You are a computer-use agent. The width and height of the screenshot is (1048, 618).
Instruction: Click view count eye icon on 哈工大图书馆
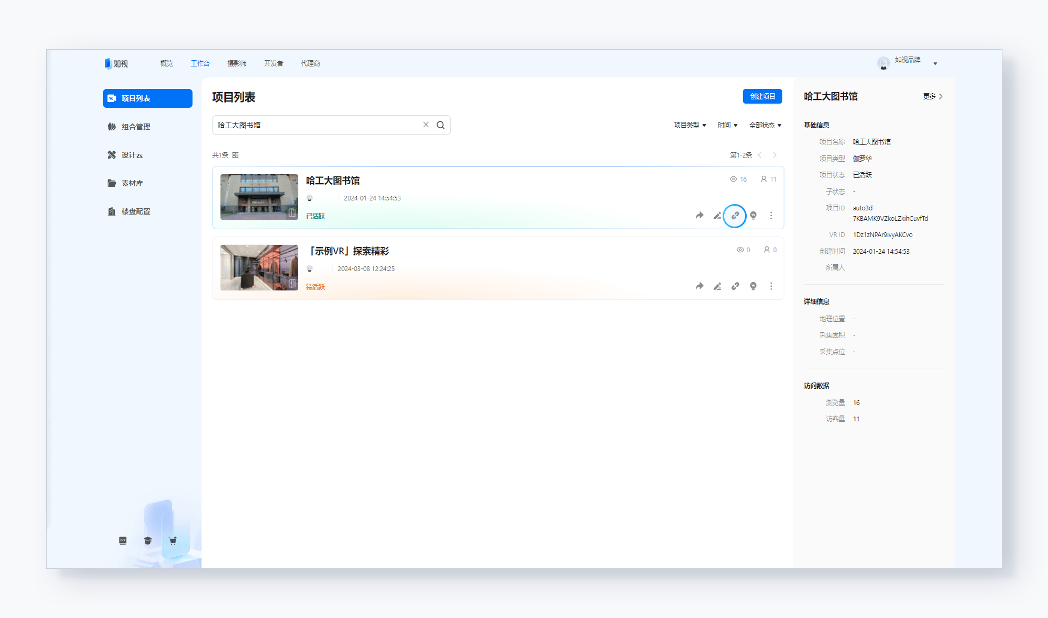click(x=733, y=179)
